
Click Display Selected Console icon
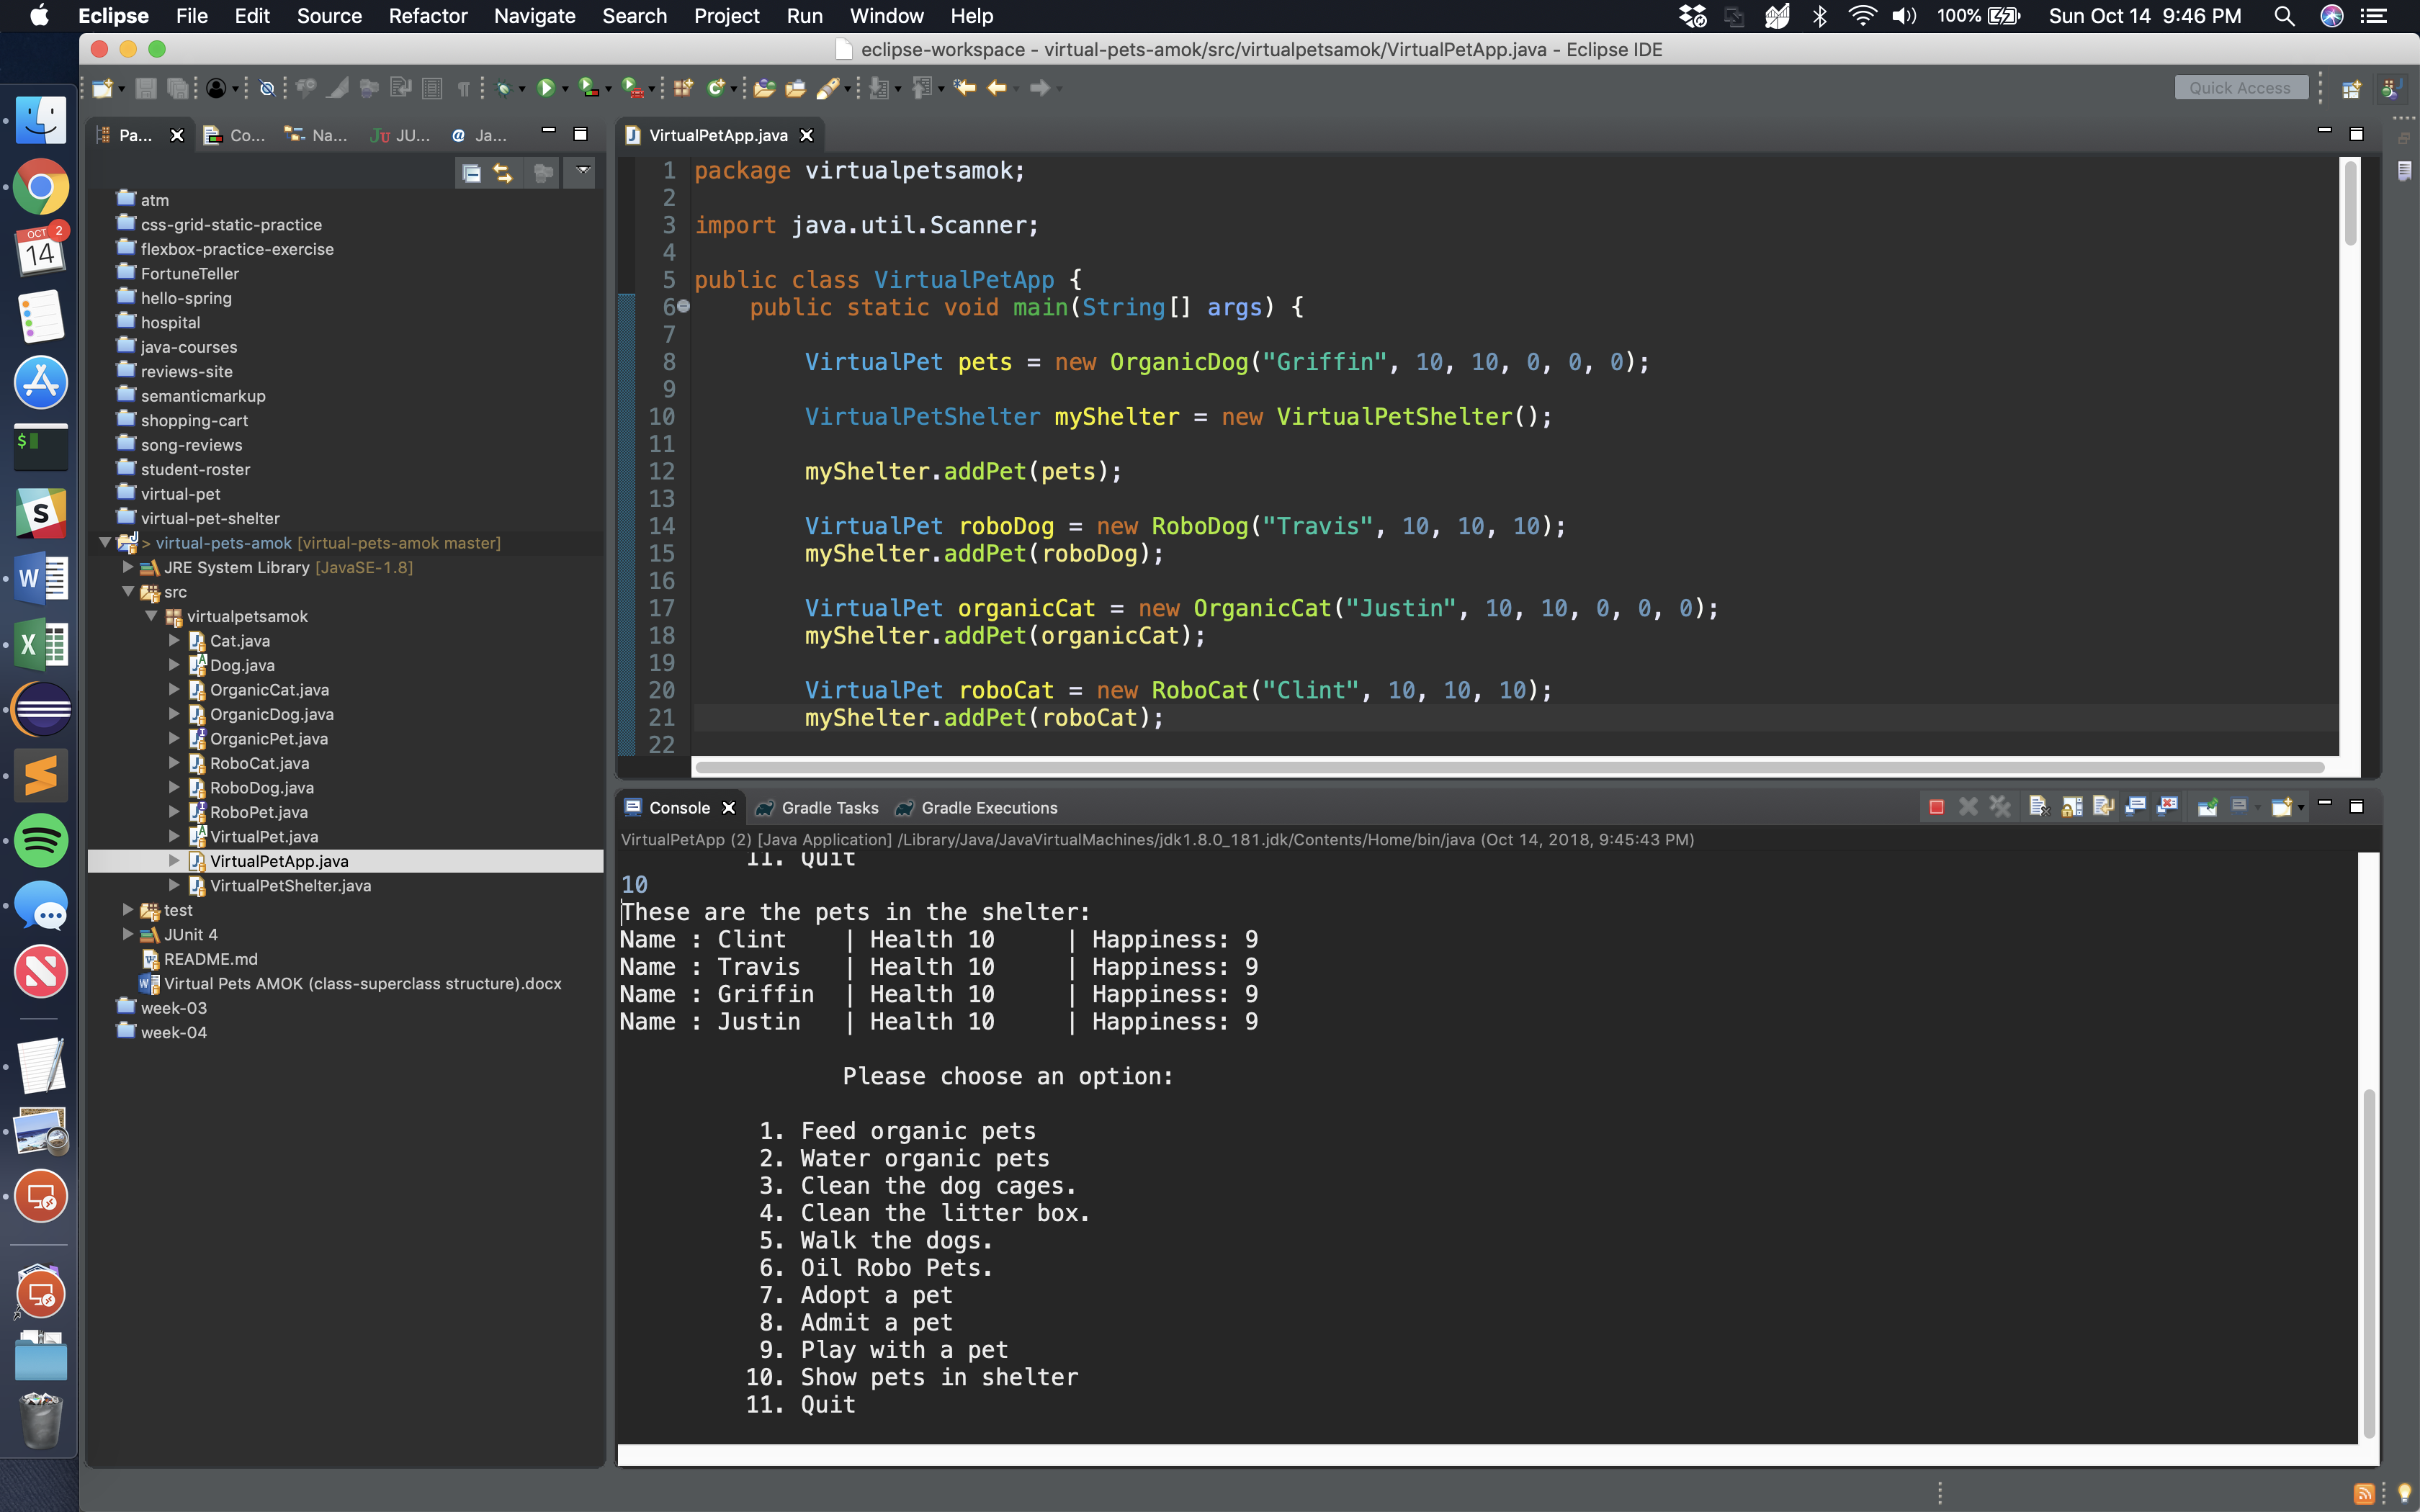click(x=2240, y=807)
